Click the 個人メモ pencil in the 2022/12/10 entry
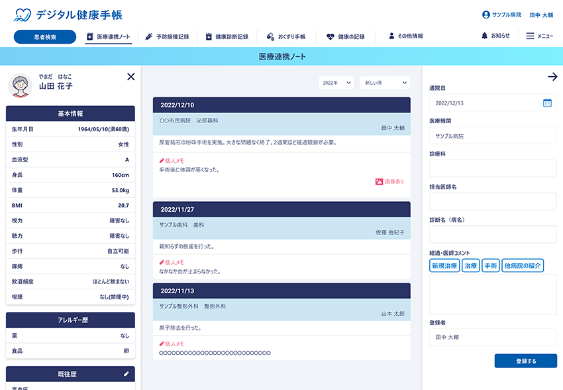The image size is (563, 390). point(162,161)
